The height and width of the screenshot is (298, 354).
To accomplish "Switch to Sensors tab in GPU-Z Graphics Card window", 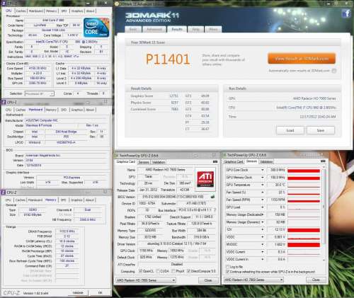I will click(x=144, y=162).
